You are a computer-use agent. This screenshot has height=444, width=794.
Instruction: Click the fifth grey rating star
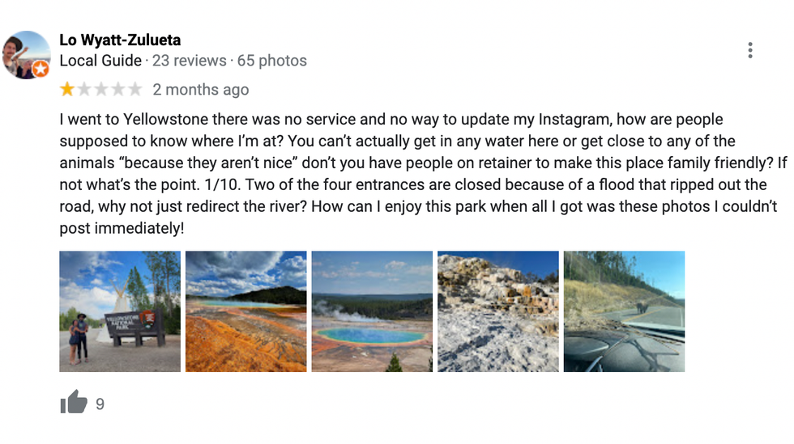click(x=134, y=89)
